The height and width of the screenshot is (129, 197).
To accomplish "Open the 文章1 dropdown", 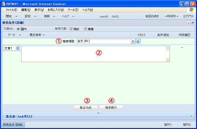I will point(18,48).
